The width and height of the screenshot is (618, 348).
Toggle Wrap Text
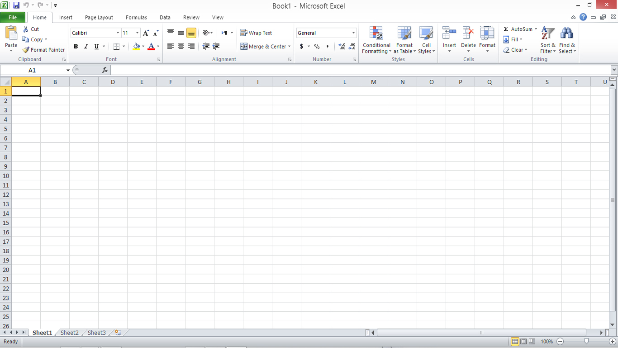(256, 33)
